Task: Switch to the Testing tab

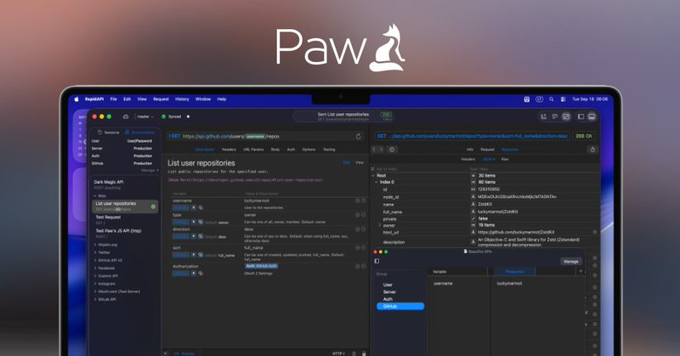Action: pos(329,150)
